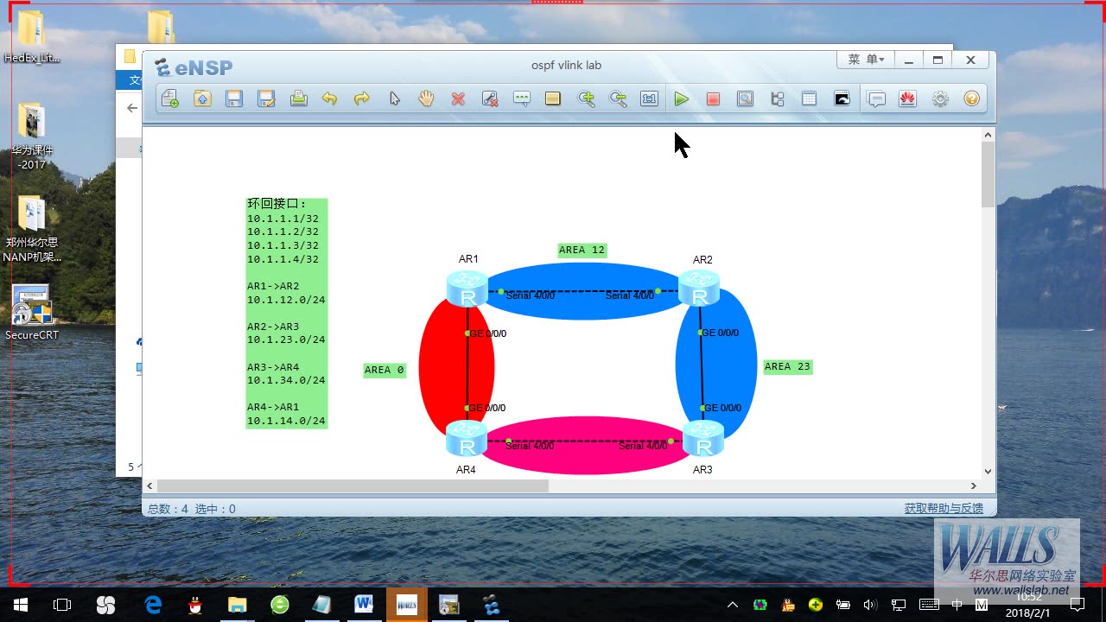The width and height of the screenshot is (1106, 622).
Task: Select the SecureCRT desktop shortcut
Action: [x=32, y=313]
